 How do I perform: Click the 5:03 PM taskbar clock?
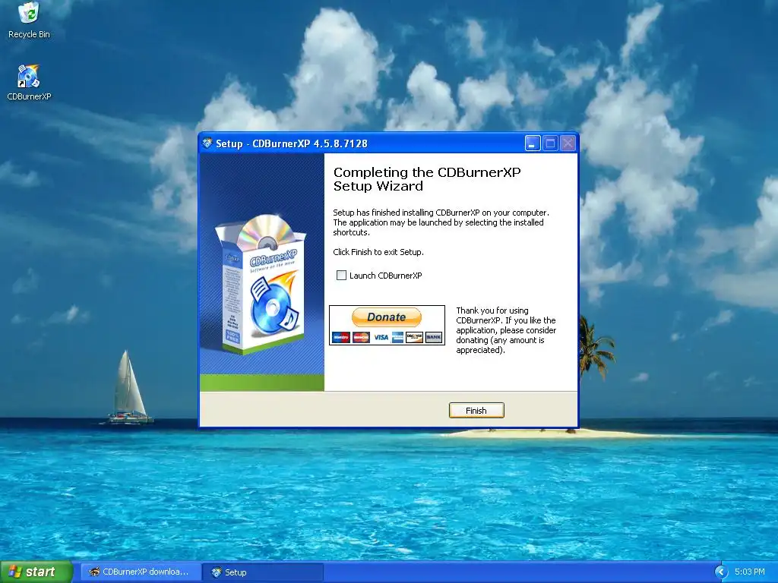(749, 572)
